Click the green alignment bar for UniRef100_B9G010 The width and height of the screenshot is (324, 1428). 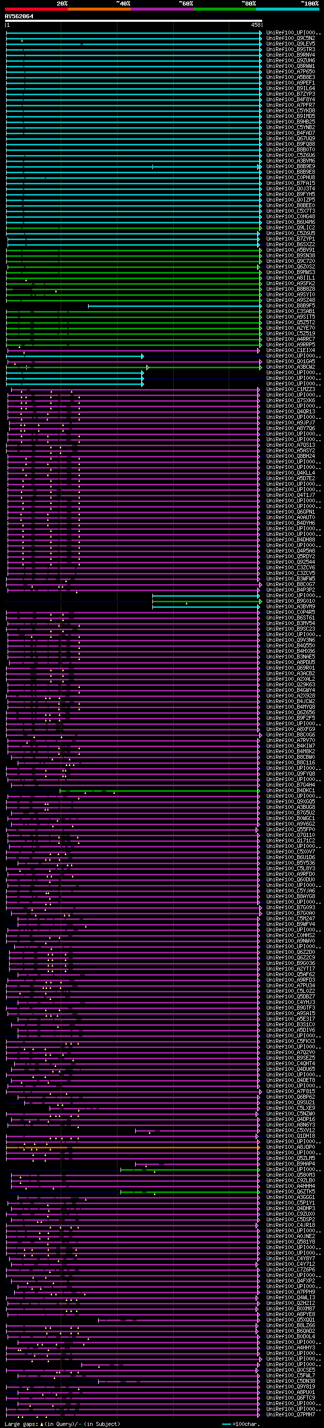(x=206, y=600)
